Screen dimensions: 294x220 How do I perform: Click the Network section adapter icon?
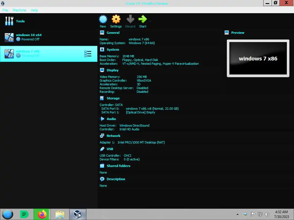102,135
